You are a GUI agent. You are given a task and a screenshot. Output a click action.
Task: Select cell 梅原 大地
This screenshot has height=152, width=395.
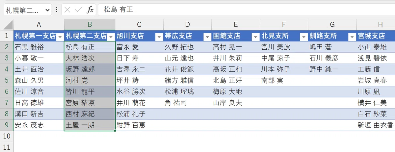(235, 92)
